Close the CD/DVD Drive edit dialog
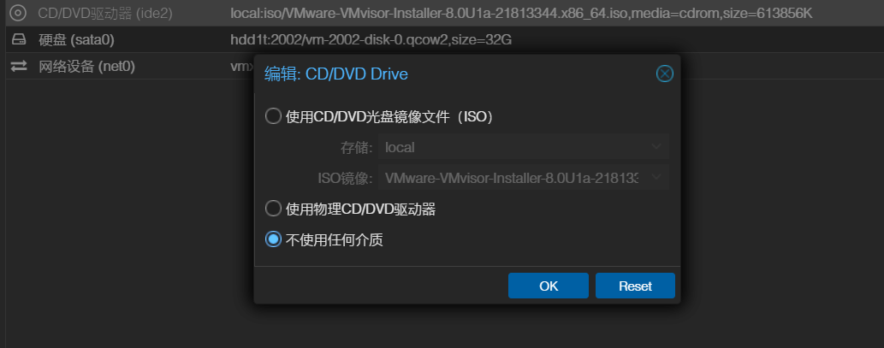This screenshot has height=348, width=884. point(665,74)
